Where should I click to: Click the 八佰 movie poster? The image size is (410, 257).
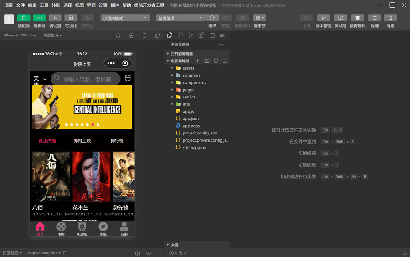click(x=51, y=176)
